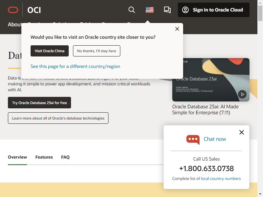This screenshot has height=197, width=263.
Task: Click the user profile icon in sign-in button
Action: coord(185,10)
